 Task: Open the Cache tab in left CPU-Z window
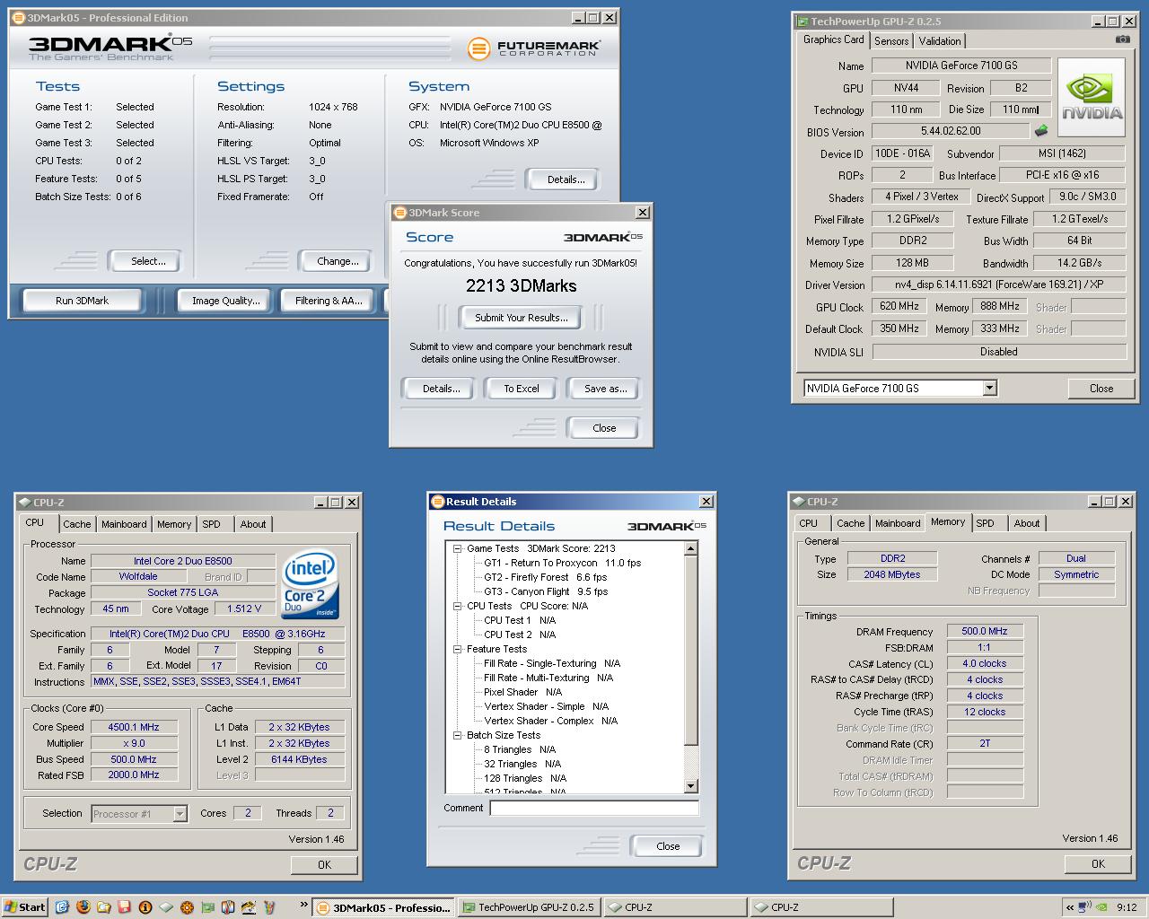77,524
